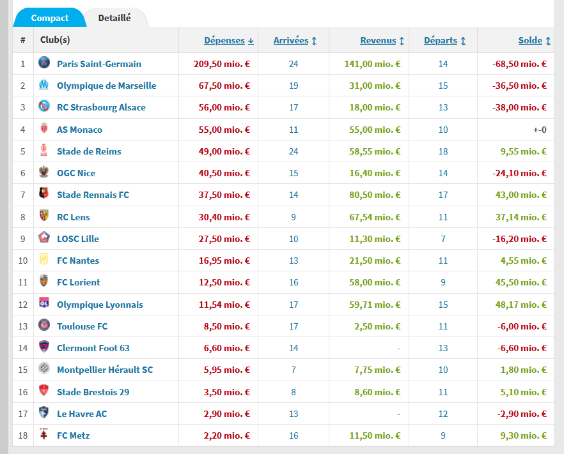Click the FC Metz crest icon
Viewport: 564px width, 454px height.
tap(44, 434)
